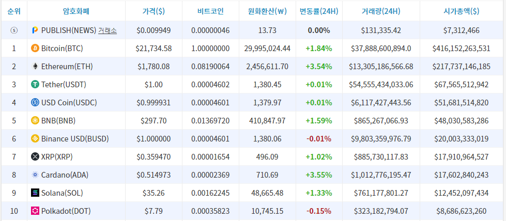The height and width of the screenshot is (221, 506).
Task: Select BNB won value 410,847.97
Action: pos(267,121)
